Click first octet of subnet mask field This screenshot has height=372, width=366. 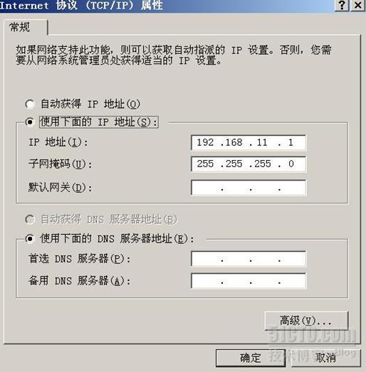pos(205,164)
